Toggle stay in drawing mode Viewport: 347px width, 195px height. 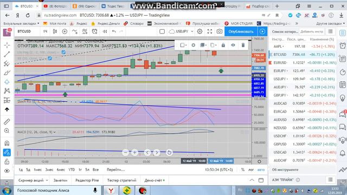point(7,153)
